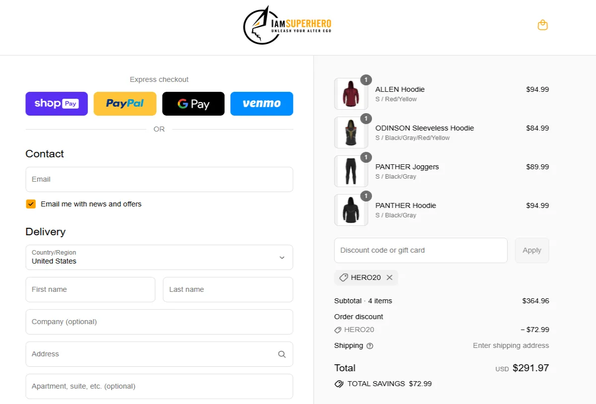596x404 pixels.
Task: Click the address search magnifier icon
Action: [x=282, y=354]
